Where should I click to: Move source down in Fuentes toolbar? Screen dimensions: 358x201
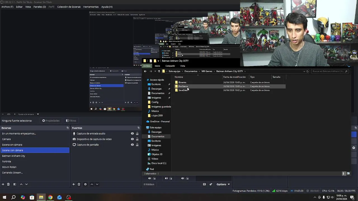pyautogui.click(x=97, y=184)
